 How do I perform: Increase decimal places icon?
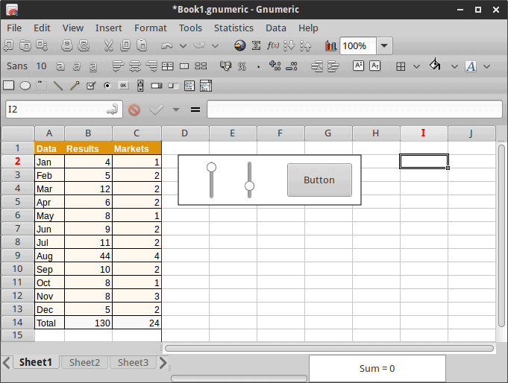[x=275, y=66]
